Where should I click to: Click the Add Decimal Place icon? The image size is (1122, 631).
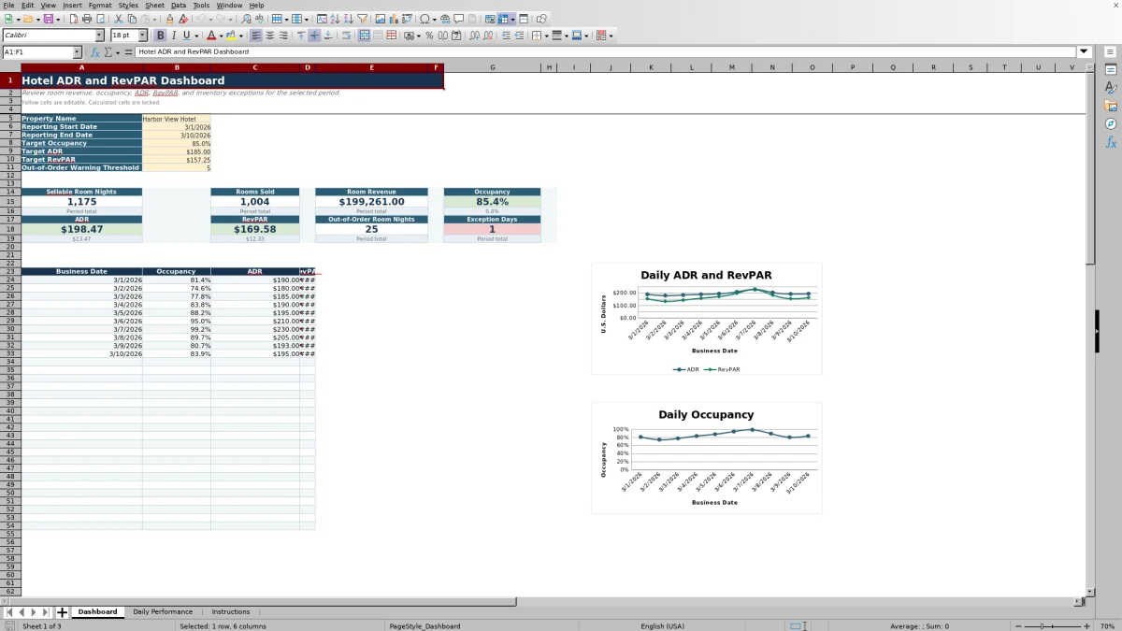tap(474, 36)
